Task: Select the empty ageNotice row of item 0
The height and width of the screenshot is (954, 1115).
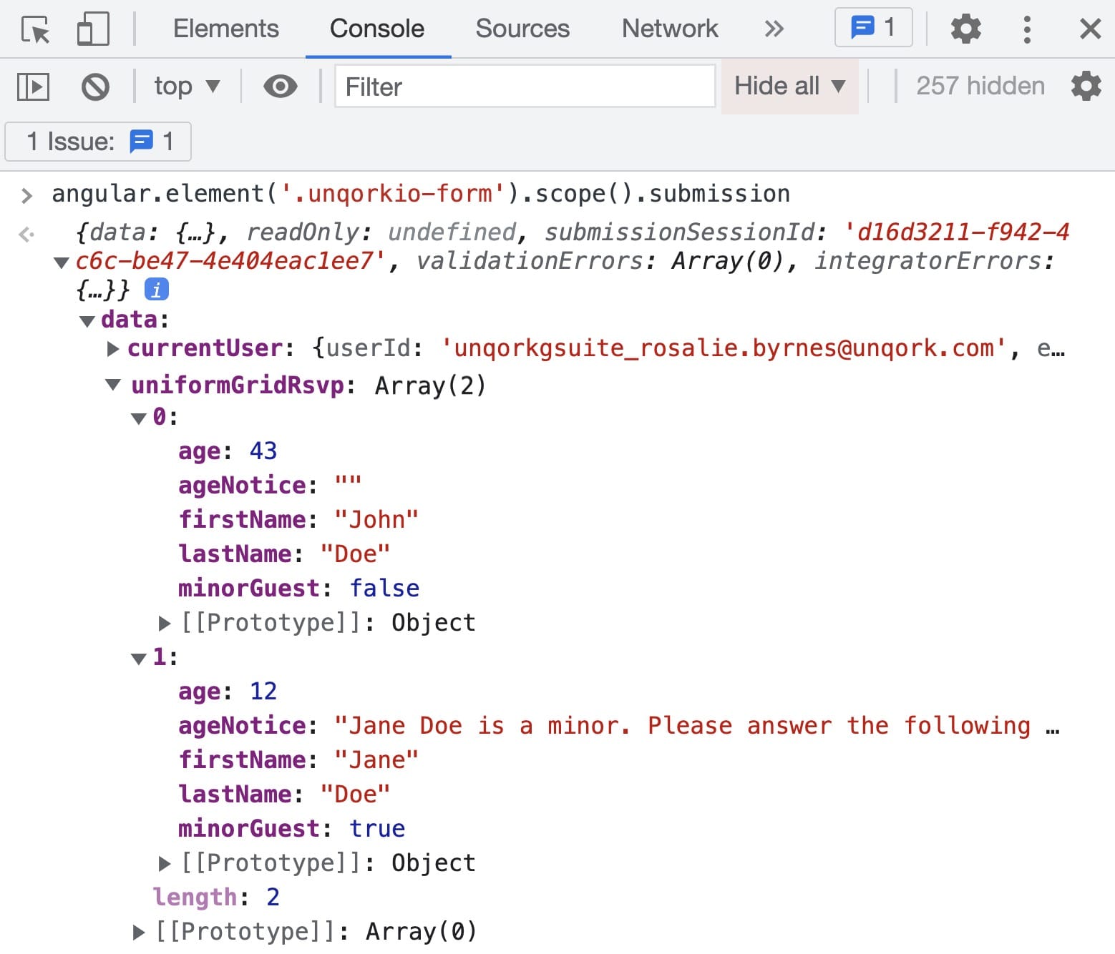Action: click(270, 485)
